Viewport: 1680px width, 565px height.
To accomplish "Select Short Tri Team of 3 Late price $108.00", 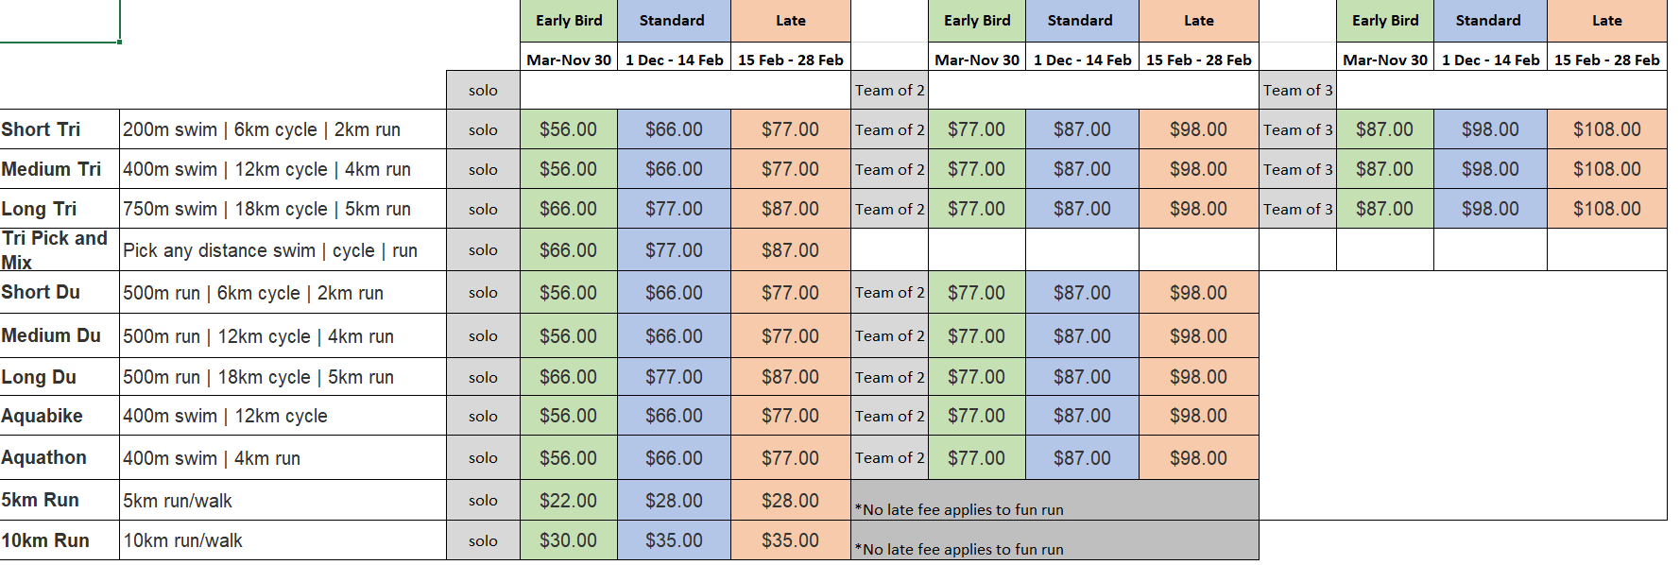I will point(1606,129).
